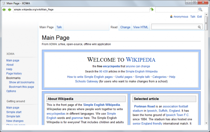Open the grammar link
This screenshot has height=132, width=210.
(77, 118)
